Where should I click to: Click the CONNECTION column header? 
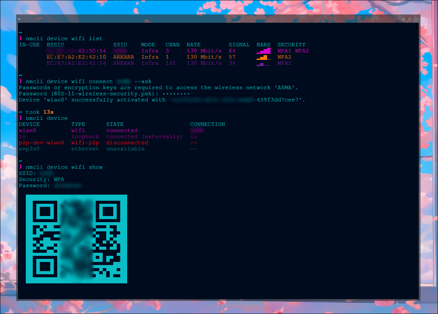(207, 124)
